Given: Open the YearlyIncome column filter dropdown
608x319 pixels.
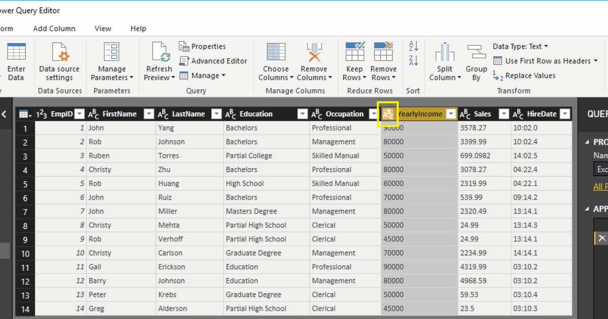Looking at the screenshot, I should click(451, 114).
